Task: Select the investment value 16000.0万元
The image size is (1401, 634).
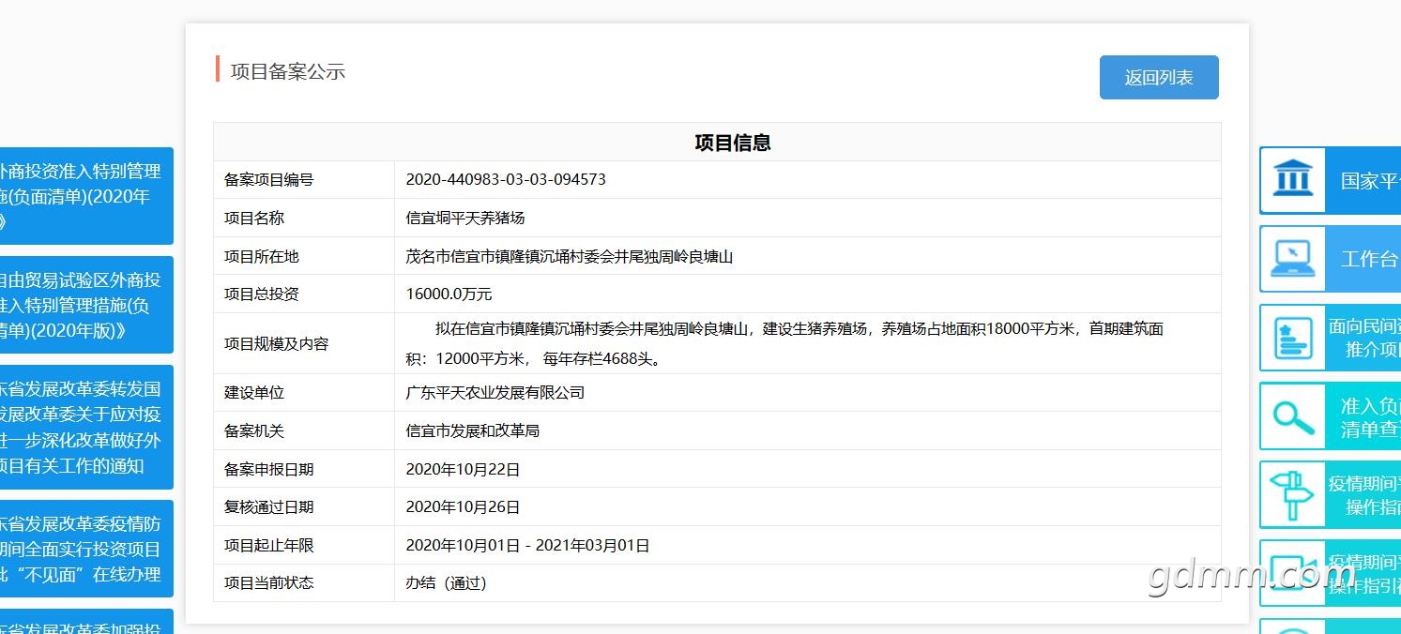Action: pos(449,294)
